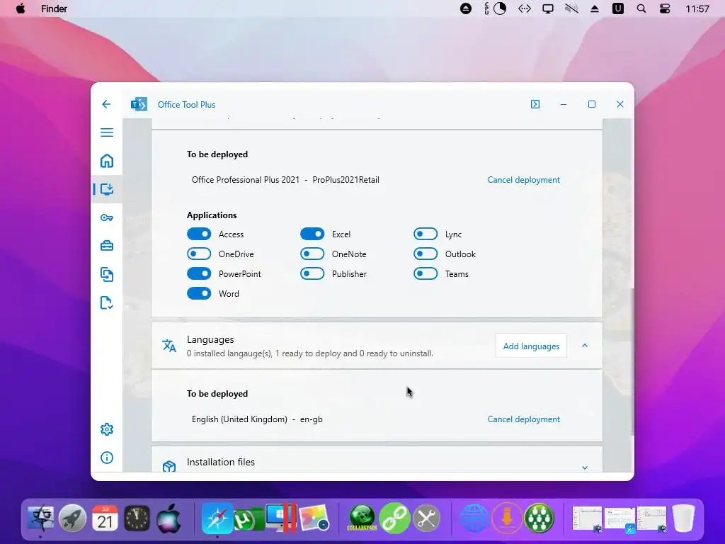725x544 pixels.
Task: Click the 'ProPlus2021Retail' product text
Action: pos(346,180)
